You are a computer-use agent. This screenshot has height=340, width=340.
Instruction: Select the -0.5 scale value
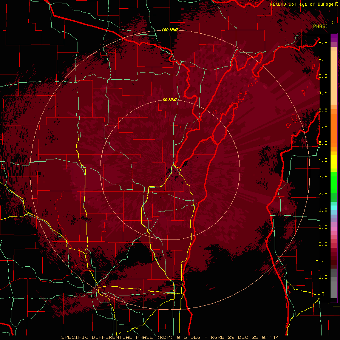[x=321, y=261]
